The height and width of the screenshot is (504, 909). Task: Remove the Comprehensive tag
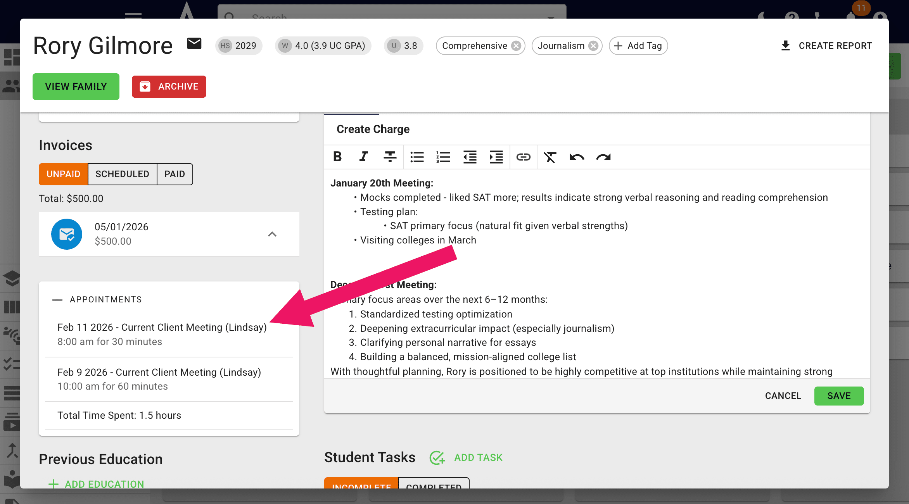516,46
